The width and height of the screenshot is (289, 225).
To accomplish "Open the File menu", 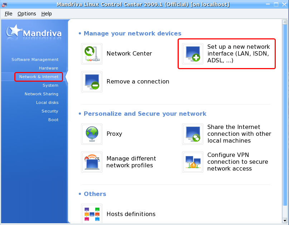I will [9, 14].
